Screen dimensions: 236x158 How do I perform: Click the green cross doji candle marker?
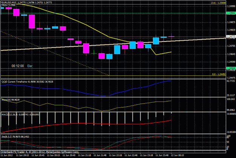point(94,53)
